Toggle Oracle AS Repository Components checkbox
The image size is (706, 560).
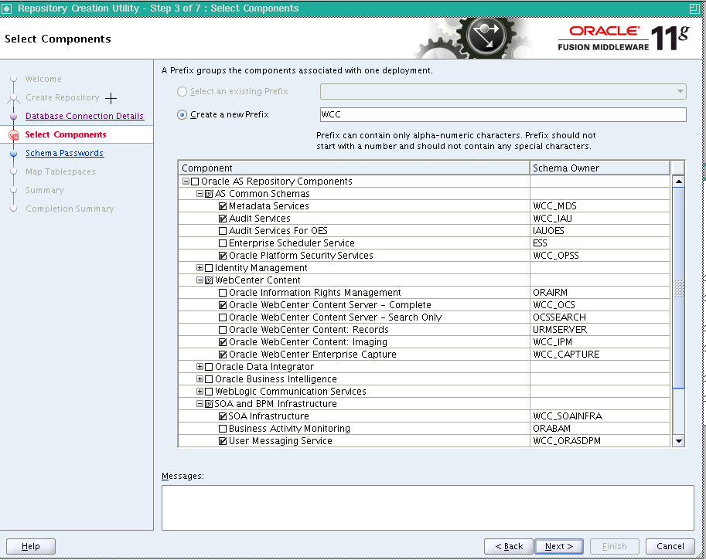coord(195,182)
